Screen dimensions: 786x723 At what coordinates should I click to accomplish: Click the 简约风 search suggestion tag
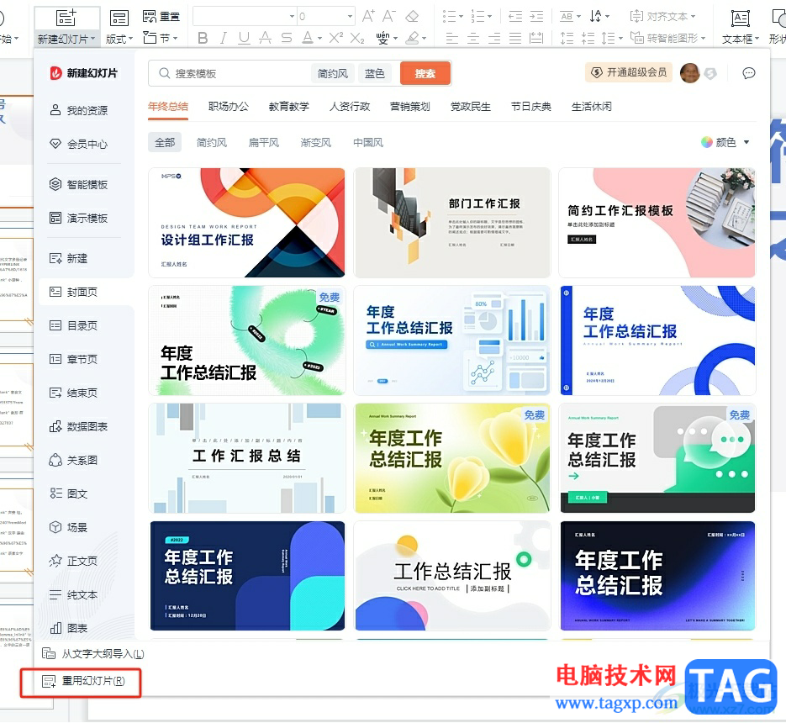pyautogui.click(x=332, y=73)
